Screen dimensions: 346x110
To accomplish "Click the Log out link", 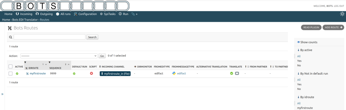I will pos(339,6).
